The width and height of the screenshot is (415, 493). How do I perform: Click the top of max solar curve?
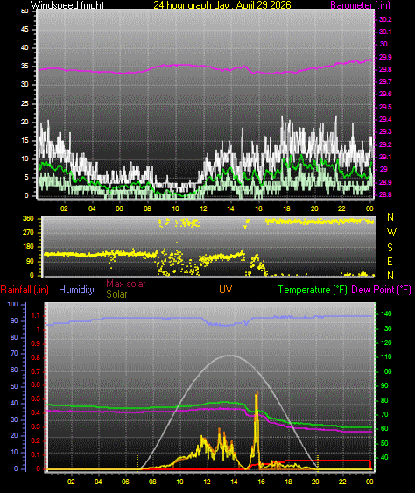click(x=231, y=356)
